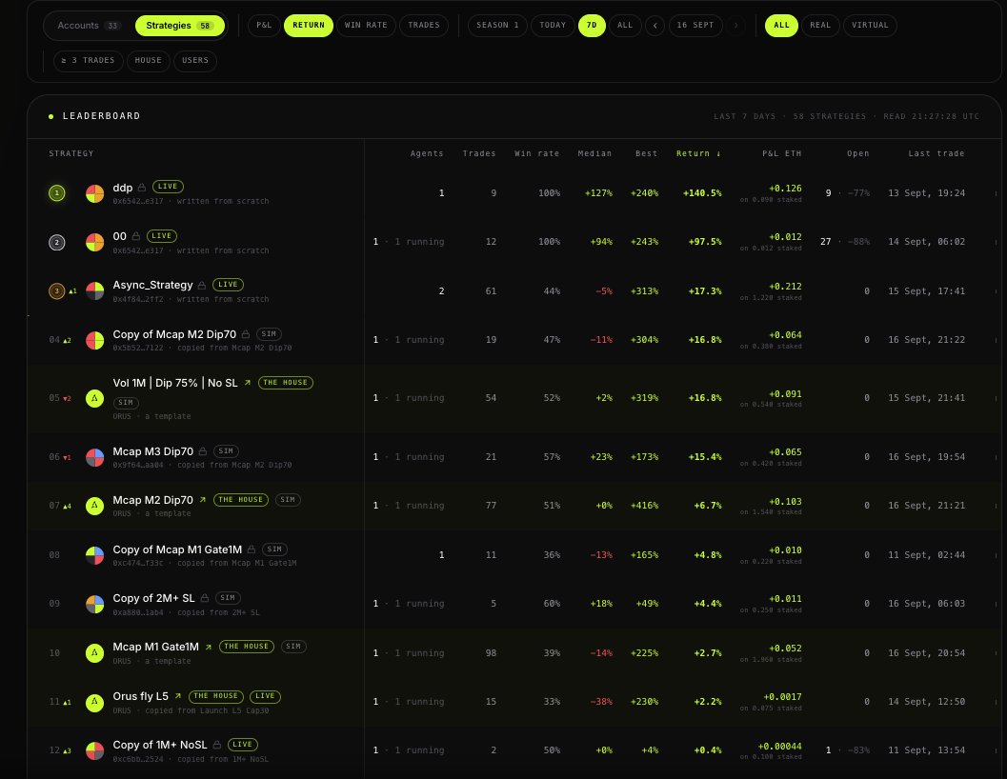
Task: Sort by the Last trade column header
Action: pos(937,153)
